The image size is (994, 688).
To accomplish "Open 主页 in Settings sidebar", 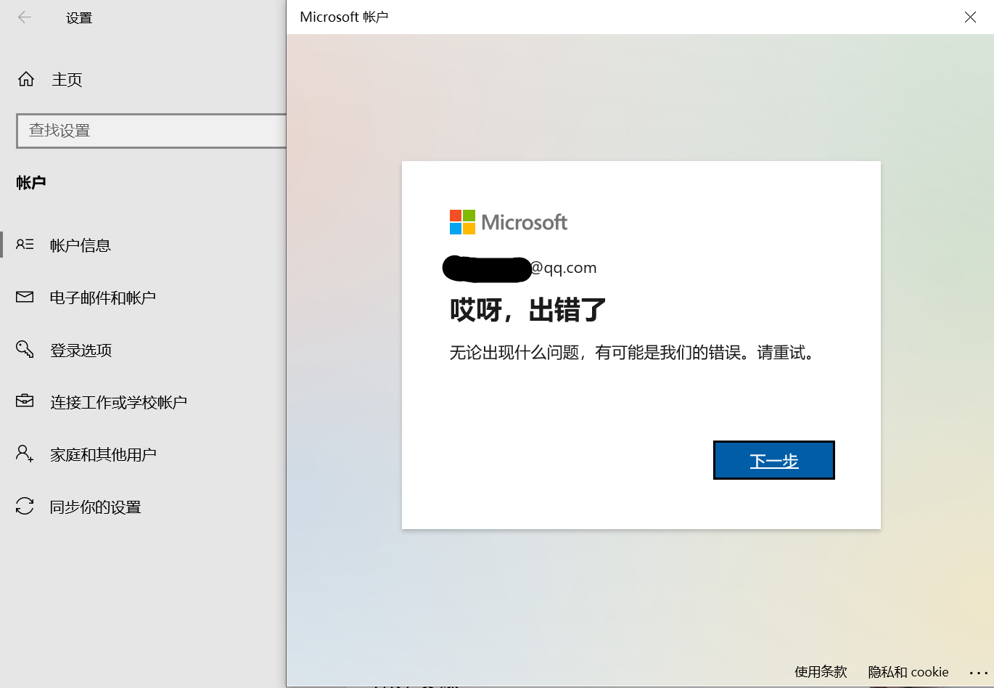I will click(67, 79).
